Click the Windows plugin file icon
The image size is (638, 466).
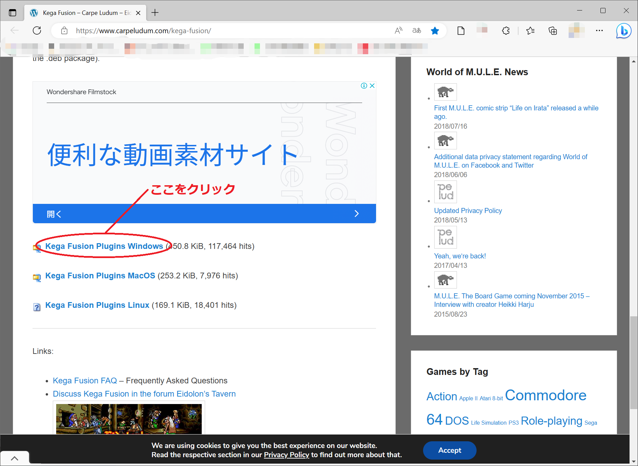(x=37, y=248)
